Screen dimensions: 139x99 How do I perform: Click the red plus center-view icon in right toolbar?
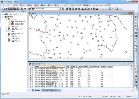pos(136,26)
